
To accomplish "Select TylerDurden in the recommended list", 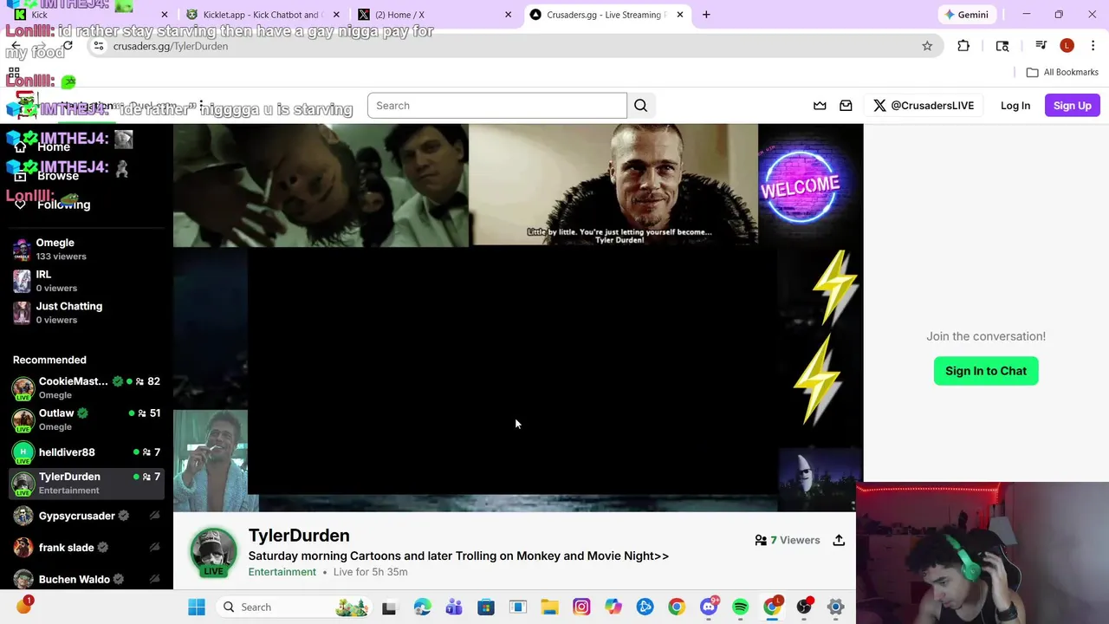I will tap(87, 484).
